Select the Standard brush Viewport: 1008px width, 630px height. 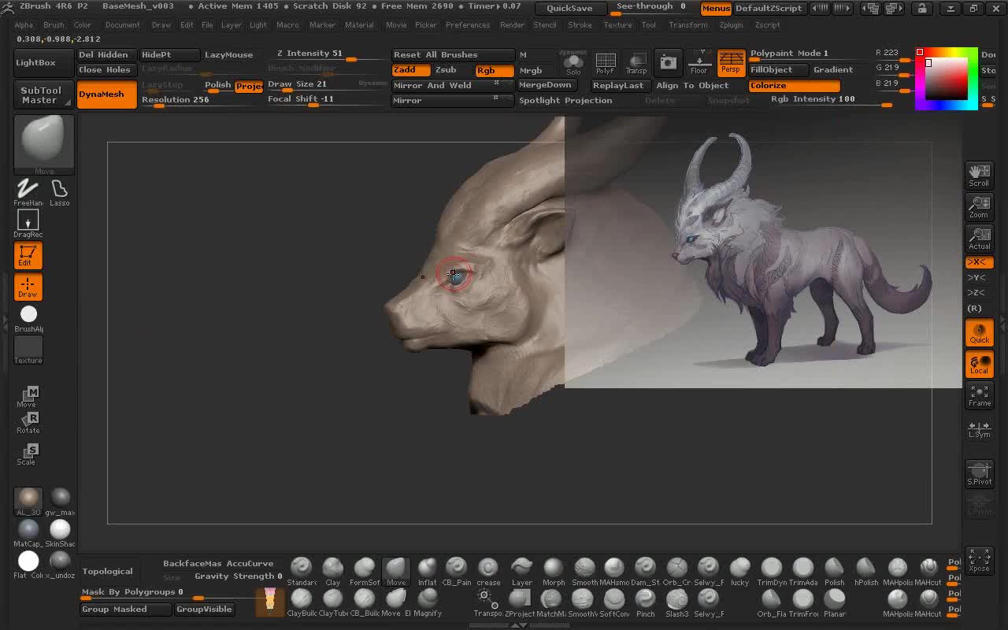(302, 571)
